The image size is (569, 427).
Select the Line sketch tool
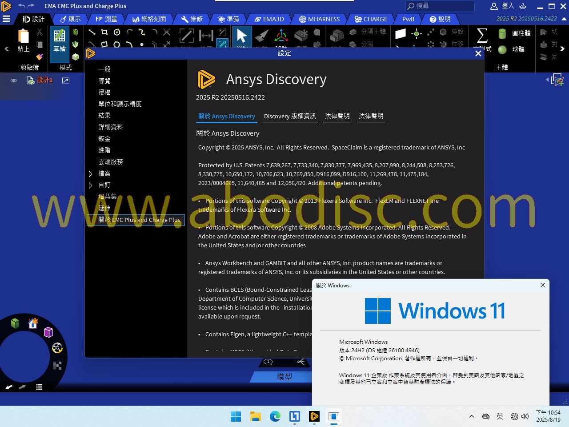coord(92,32)
